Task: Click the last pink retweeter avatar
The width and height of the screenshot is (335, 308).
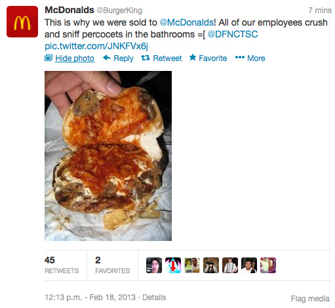Action: point(268,265)
